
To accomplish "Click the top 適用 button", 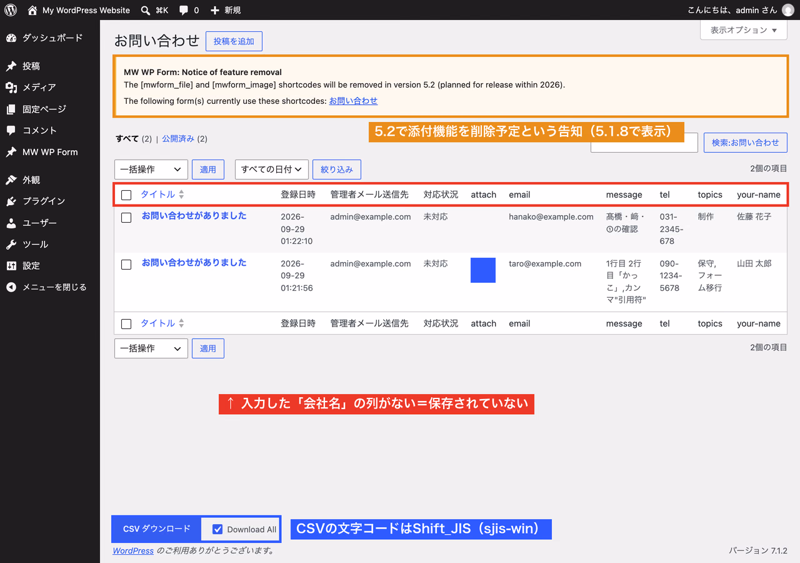I will coord(208,169).
